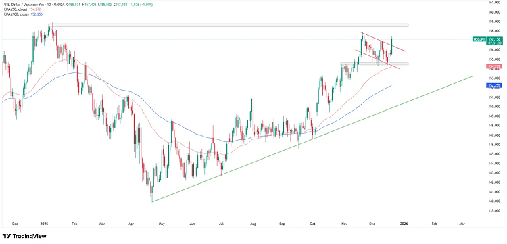Click the 159.000 price axis label
Image resolution: width=507 pixels, height=244 pixels.
point(494,22)
